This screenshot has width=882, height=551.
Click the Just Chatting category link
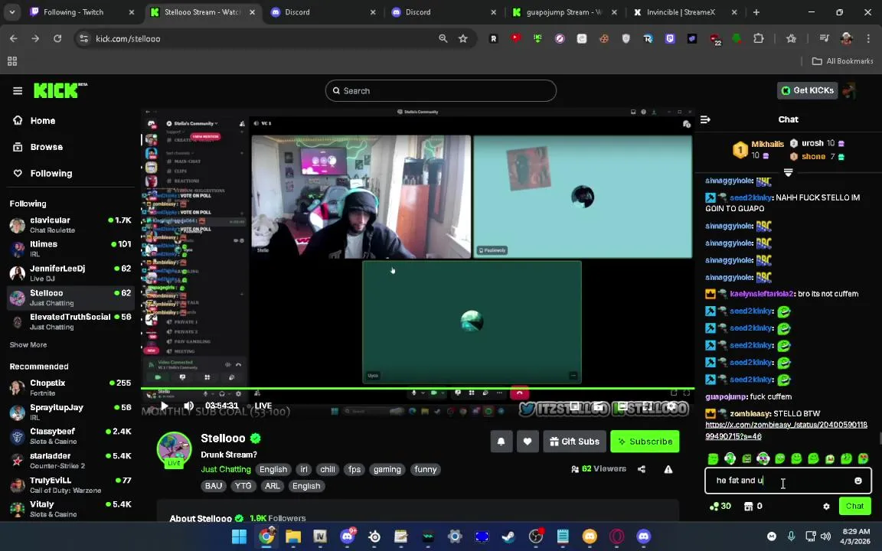226,469
